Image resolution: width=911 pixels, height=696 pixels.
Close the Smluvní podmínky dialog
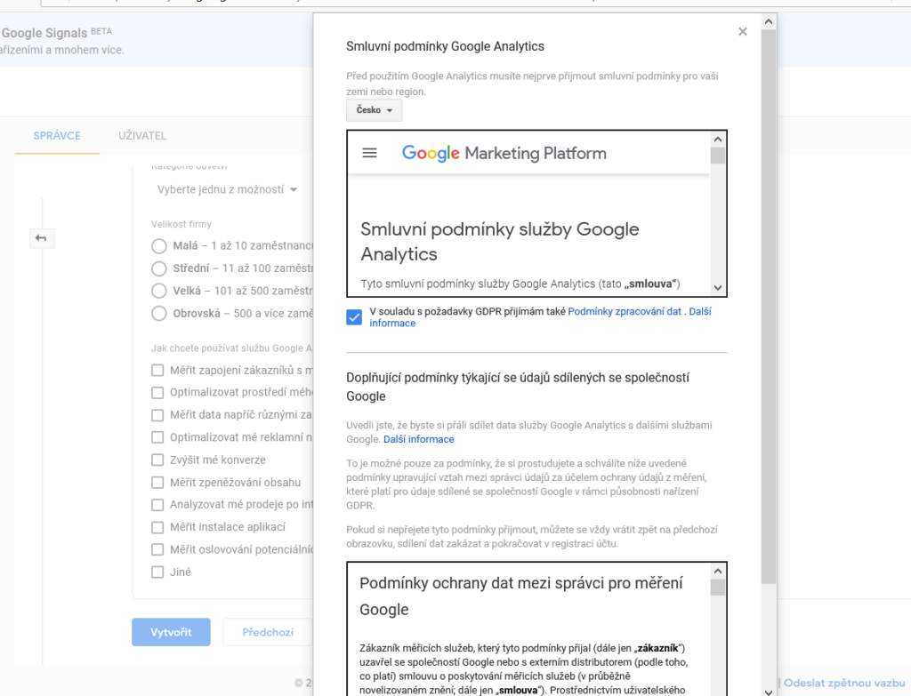743,32
